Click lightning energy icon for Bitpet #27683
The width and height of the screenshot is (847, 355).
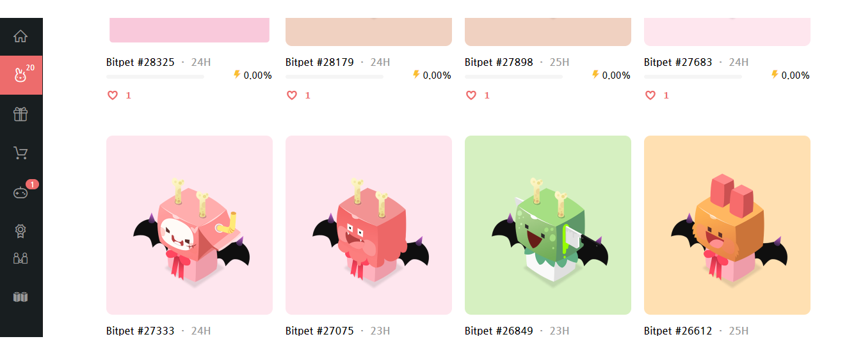[x=775, y=74]
